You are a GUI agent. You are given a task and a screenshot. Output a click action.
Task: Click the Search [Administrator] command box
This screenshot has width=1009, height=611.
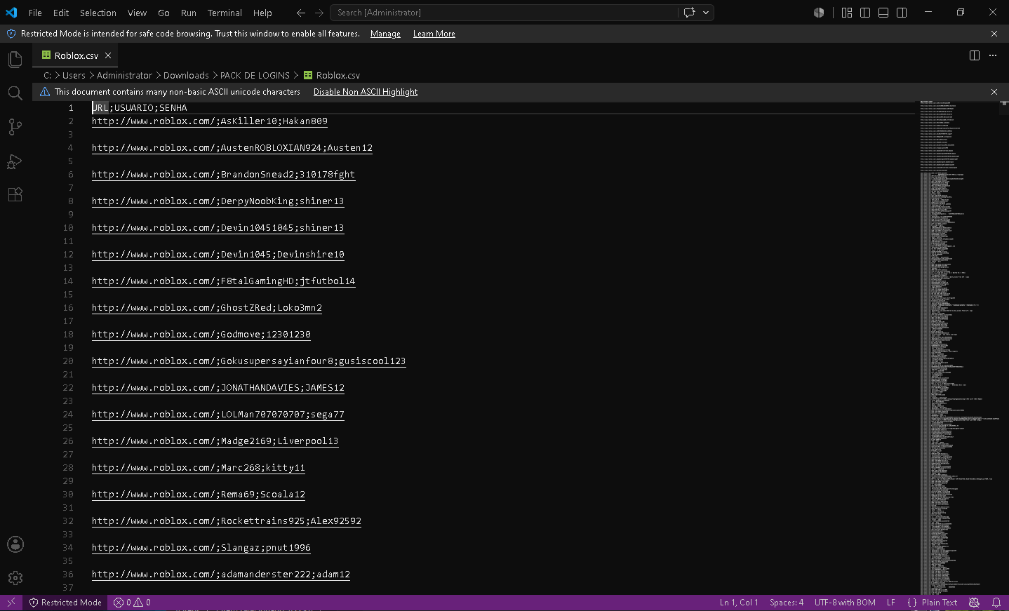click(505, 13)
